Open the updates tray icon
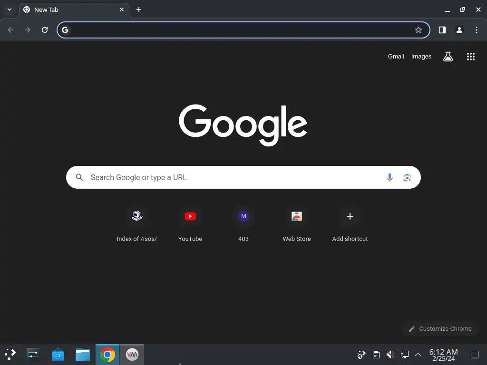Viewport: 487px width, 365px height. 361,355
